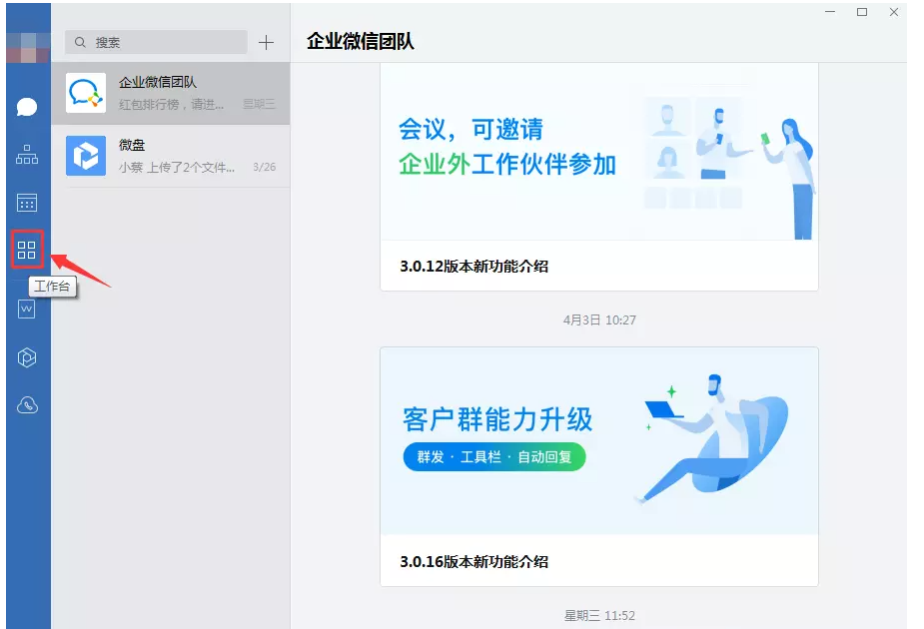
Task: Open the WeDrive cloud icon at sidebar bottom
Action: 27,404
